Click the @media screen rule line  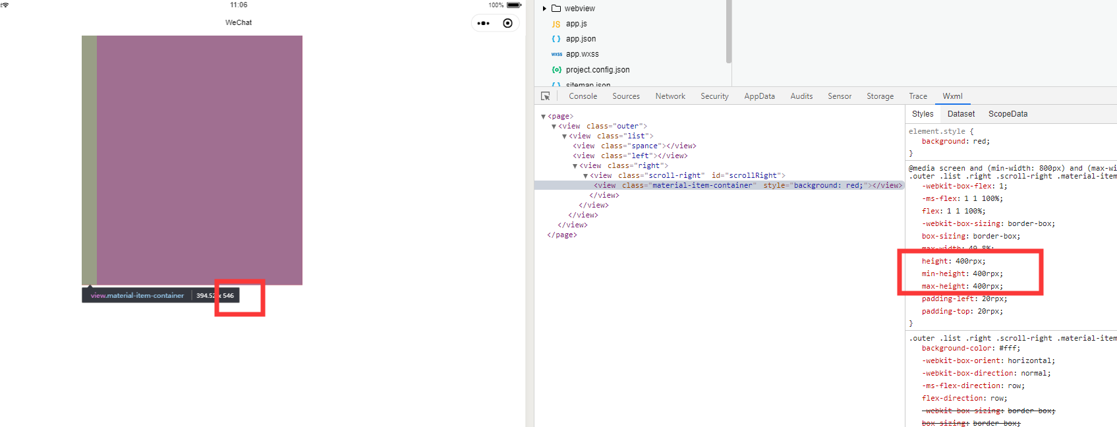[1012, 169]
